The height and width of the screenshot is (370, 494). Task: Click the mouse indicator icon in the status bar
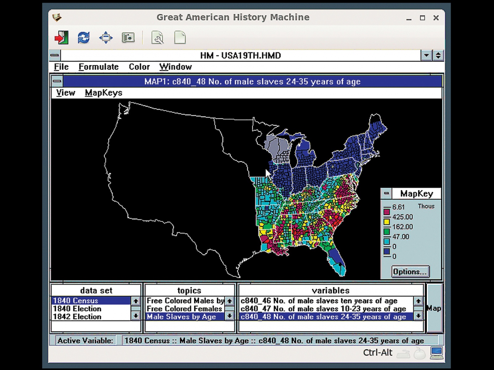tap(419, 353)
